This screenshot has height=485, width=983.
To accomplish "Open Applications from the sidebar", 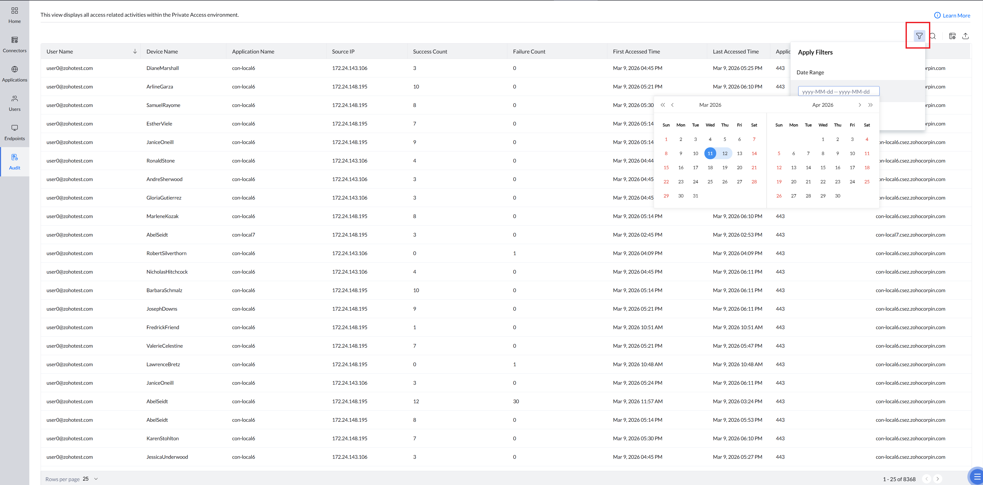I will (14, 74).
